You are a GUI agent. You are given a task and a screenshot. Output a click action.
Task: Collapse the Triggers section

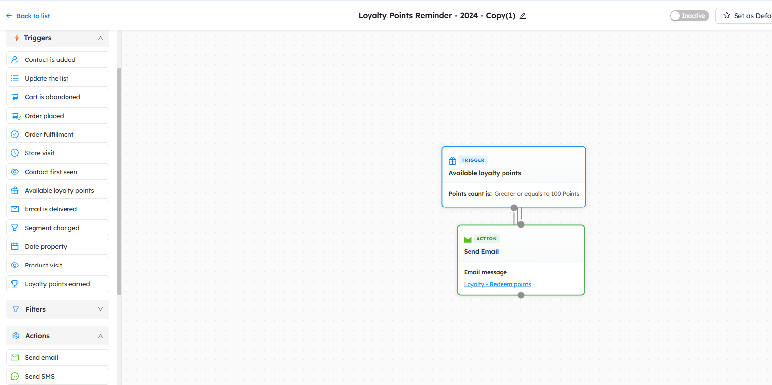coord(101,38)
